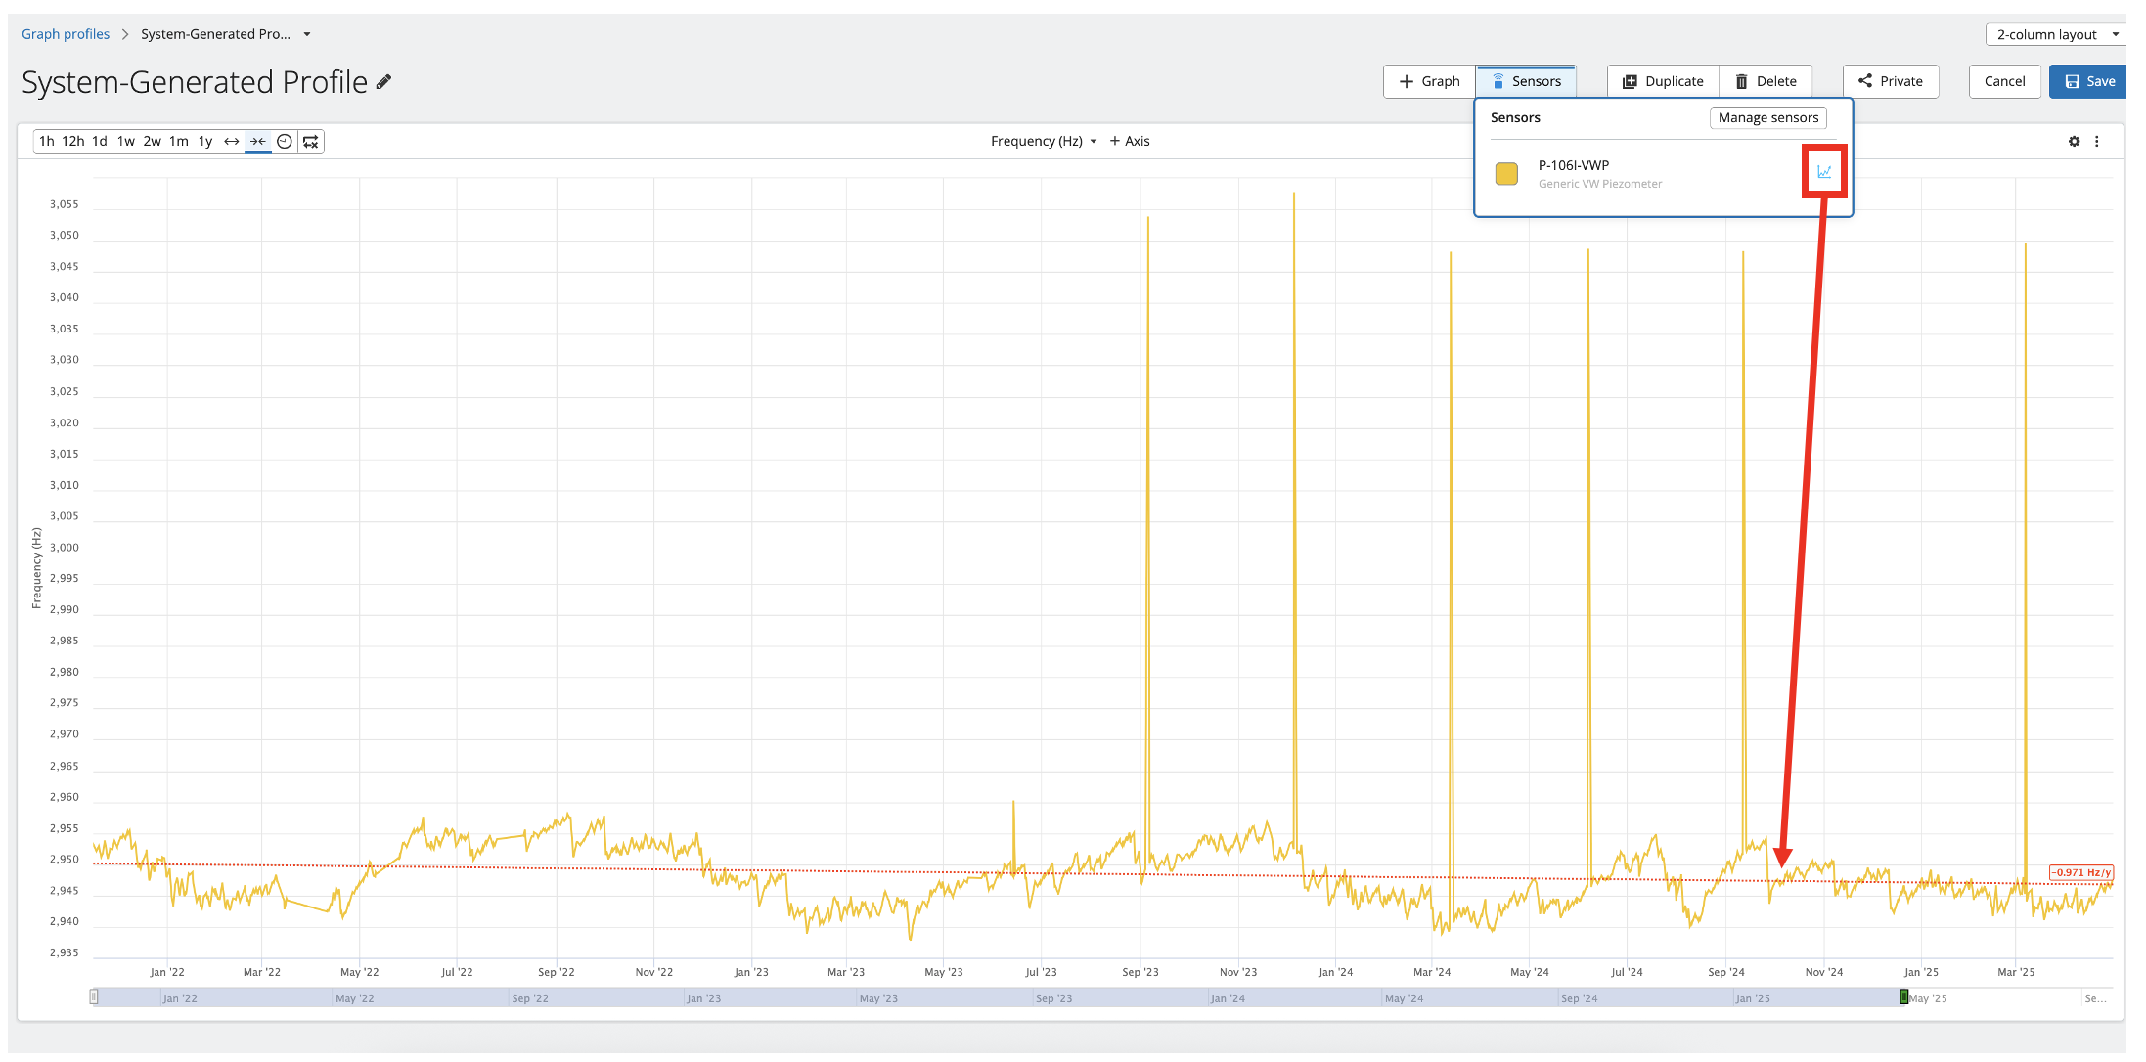Click P-106I-VWP sensor chart icon
This screenshot has height=1062, width=2146.
(x=1824, y=172)
